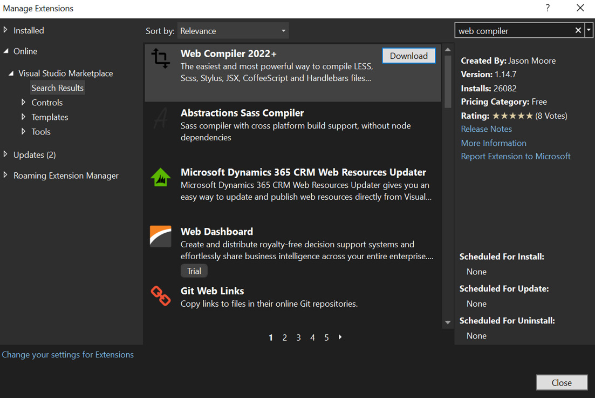
Task: Select the Git Web Links title
Action: click(212, 291)
